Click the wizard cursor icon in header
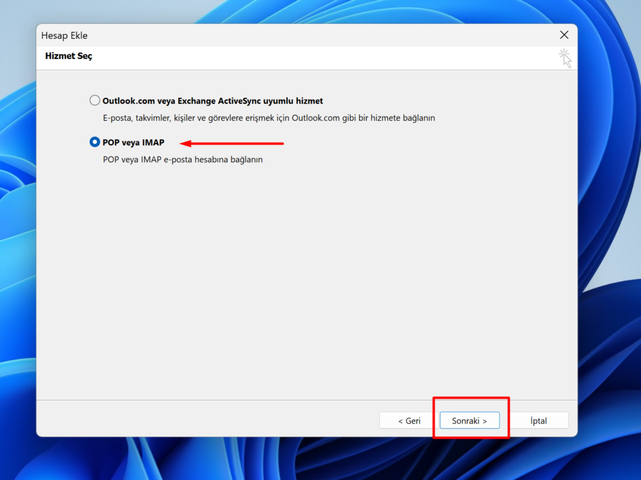 click(x=565, y=58)
